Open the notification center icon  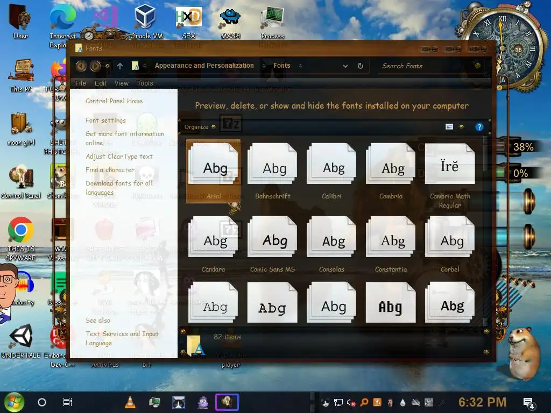point(528,403)
